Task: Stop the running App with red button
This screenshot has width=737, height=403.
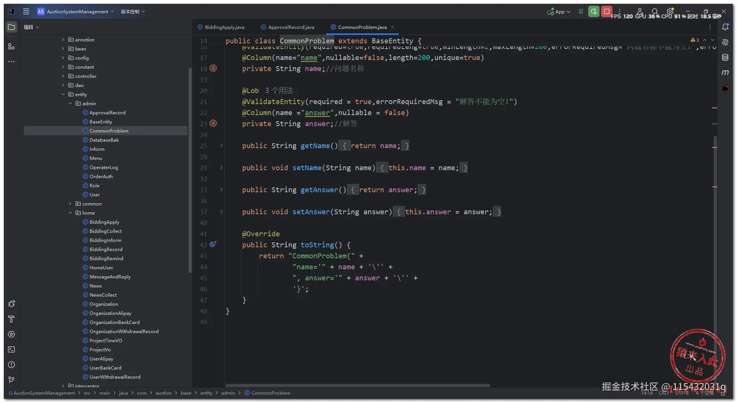Action: (607, 11)
